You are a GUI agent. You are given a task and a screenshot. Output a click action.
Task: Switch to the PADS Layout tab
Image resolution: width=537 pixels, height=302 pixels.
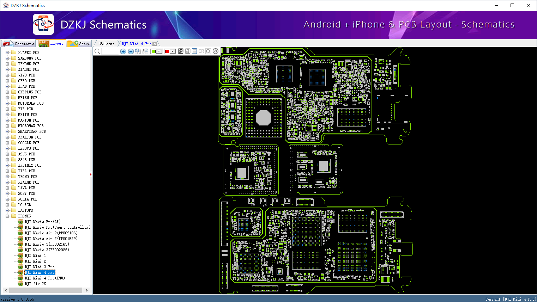[x=51, y=43]
